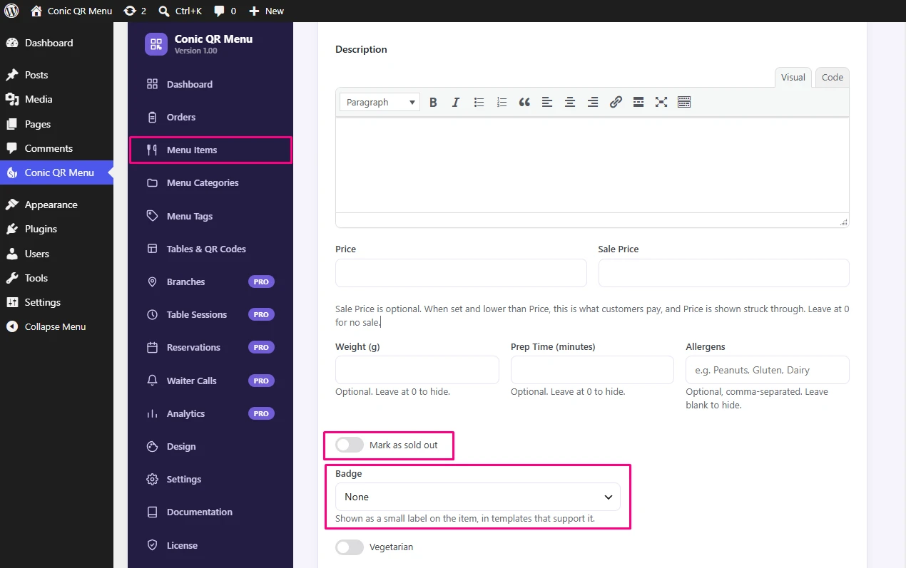
Task: Open the Comments admin menu
Action: [x=56, y=148]
